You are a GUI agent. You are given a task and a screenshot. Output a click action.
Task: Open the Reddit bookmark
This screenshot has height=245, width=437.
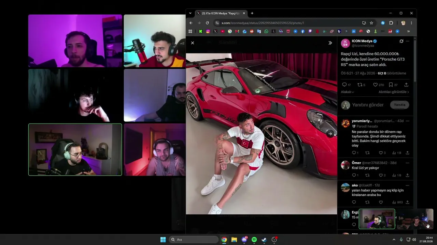tap(252, 31)
